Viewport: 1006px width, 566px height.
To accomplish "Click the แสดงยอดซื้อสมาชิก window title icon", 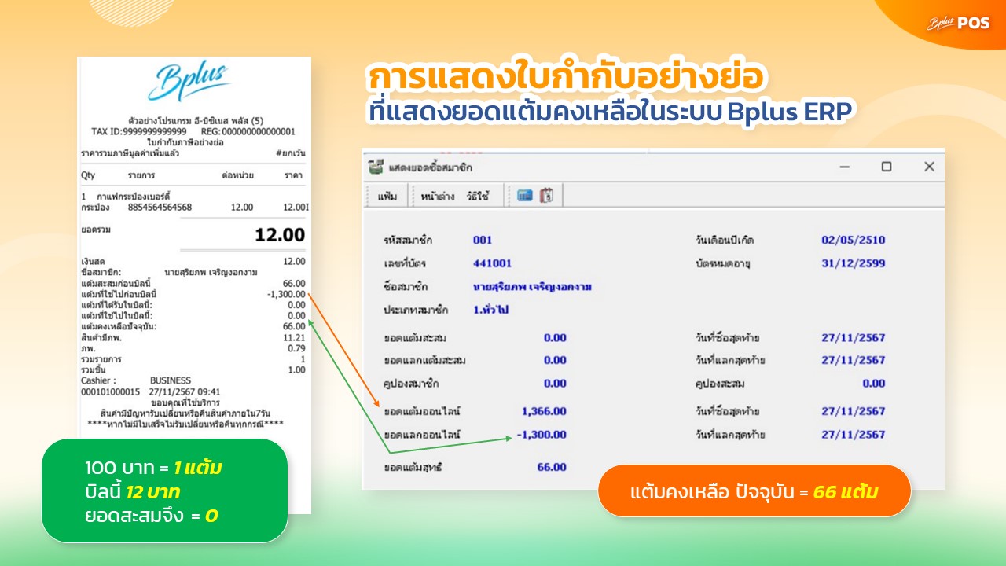I will coord(376,167).
